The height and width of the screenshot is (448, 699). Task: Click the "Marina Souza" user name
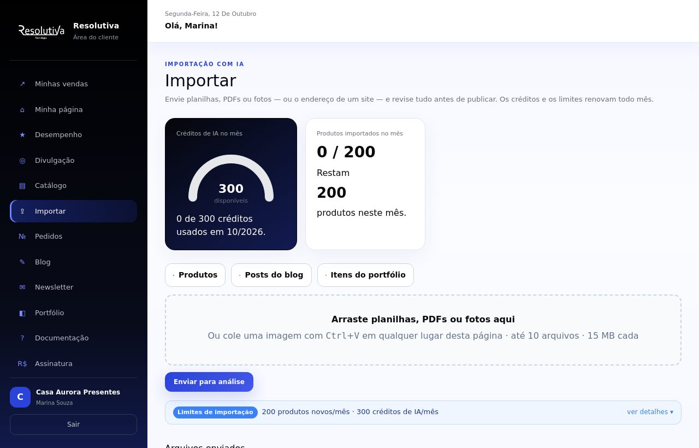(x=54, y=403)
